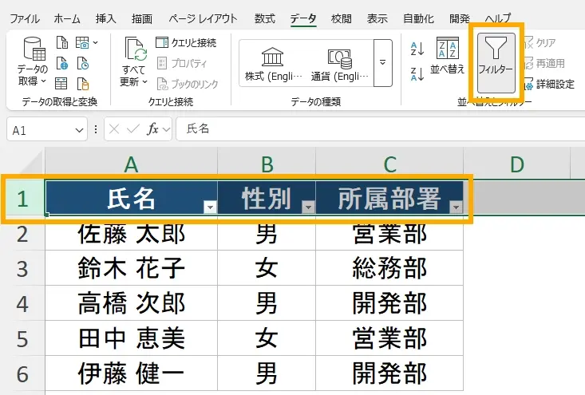This screenshot has width=585, height=395.
Task: Click the From Picture camera table icon
Action: [x=82, y=42]
